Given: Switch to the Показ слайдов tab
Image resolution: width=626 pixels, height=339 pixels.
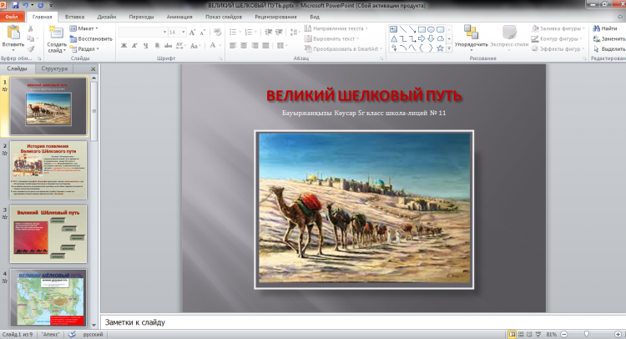Looking at the screenshot, I should (x=223, y=17).
